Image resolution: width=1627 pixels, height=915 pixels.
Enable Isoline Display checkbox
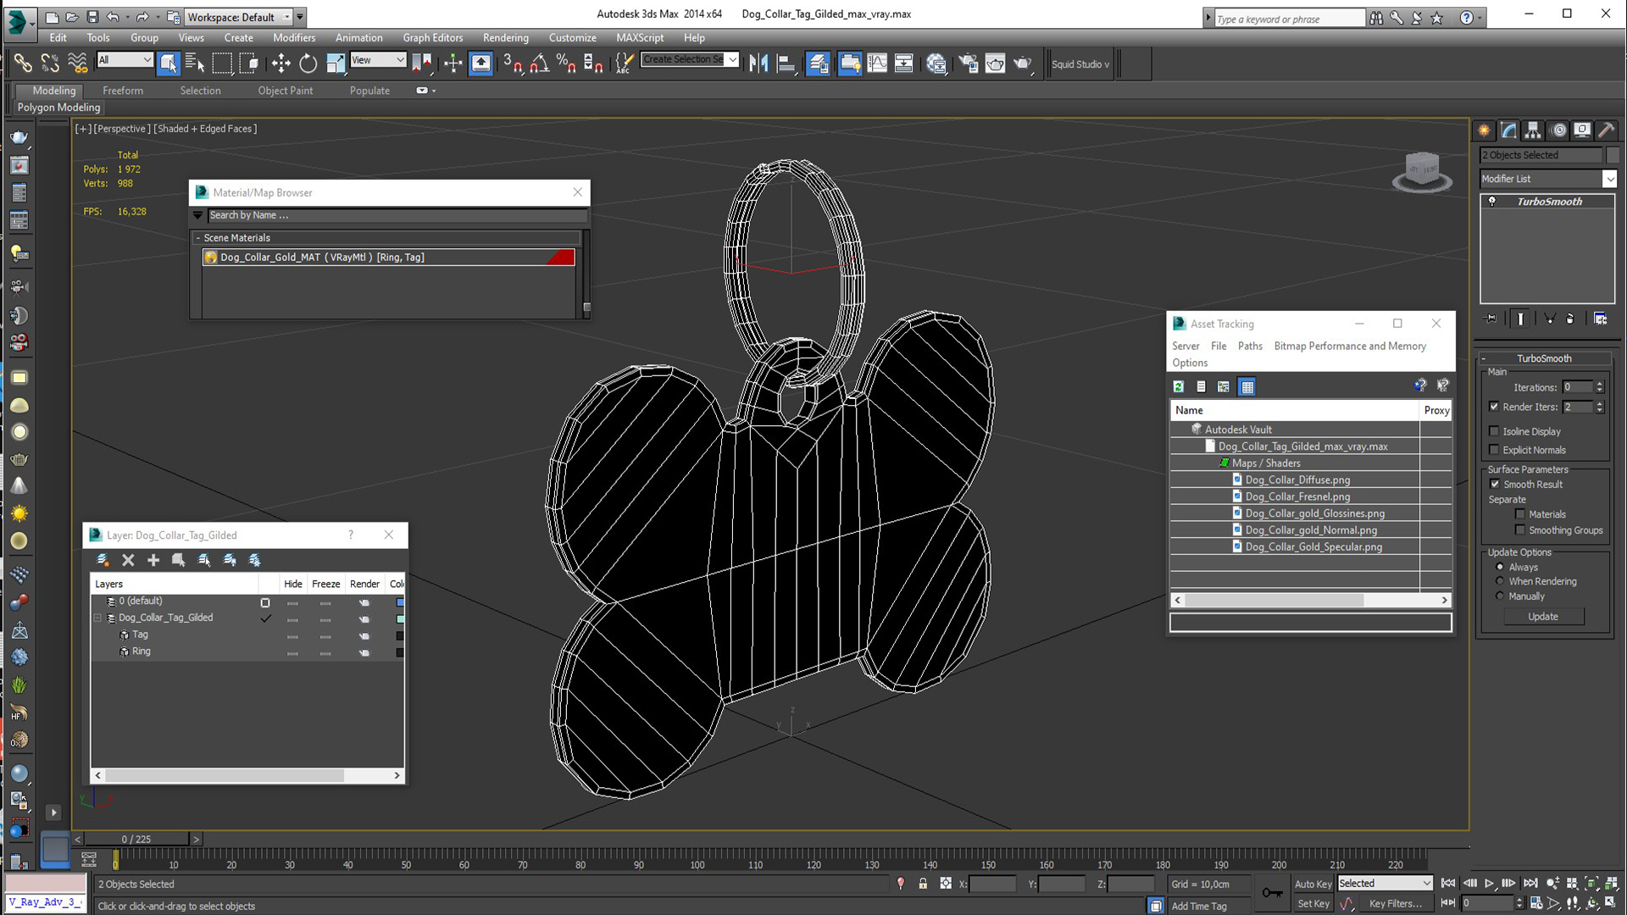(x=1494, y=431)
